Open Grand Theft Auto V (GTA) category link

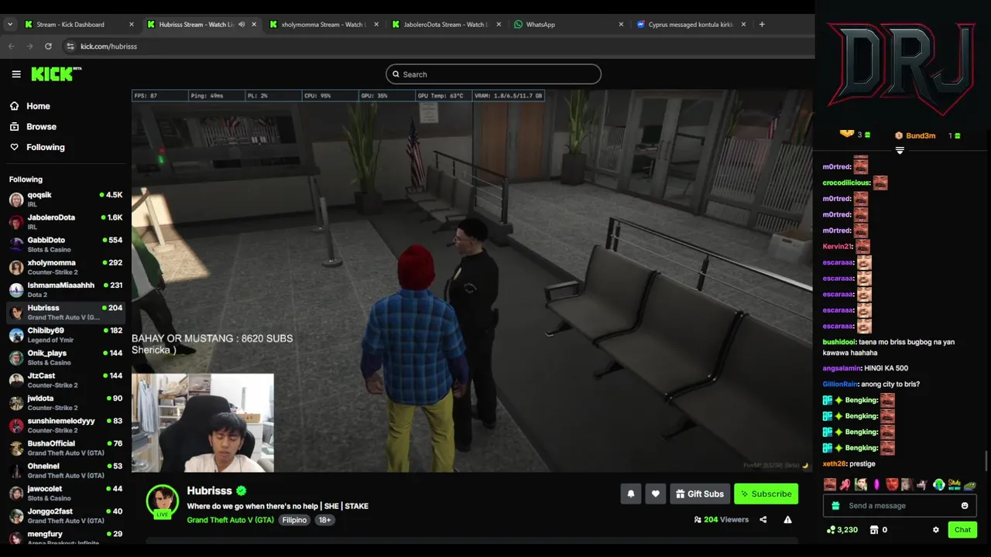pyautogui.click(x=230, y=520)
